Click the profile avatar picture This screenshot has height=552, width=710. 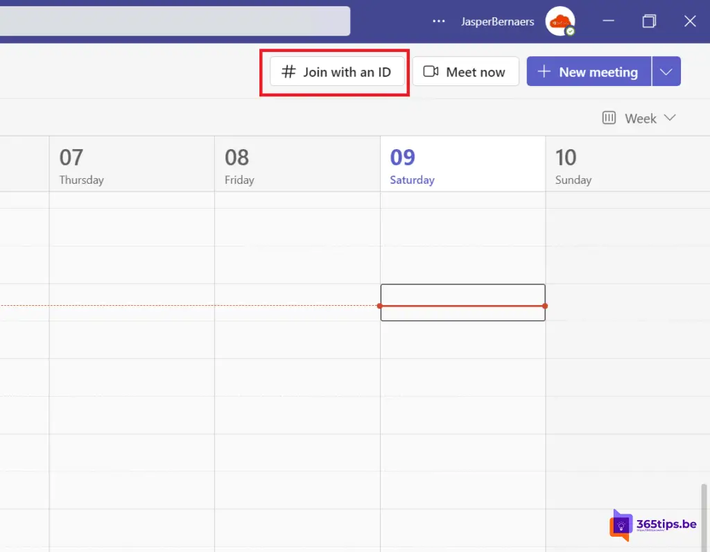(x=558, y=21)
